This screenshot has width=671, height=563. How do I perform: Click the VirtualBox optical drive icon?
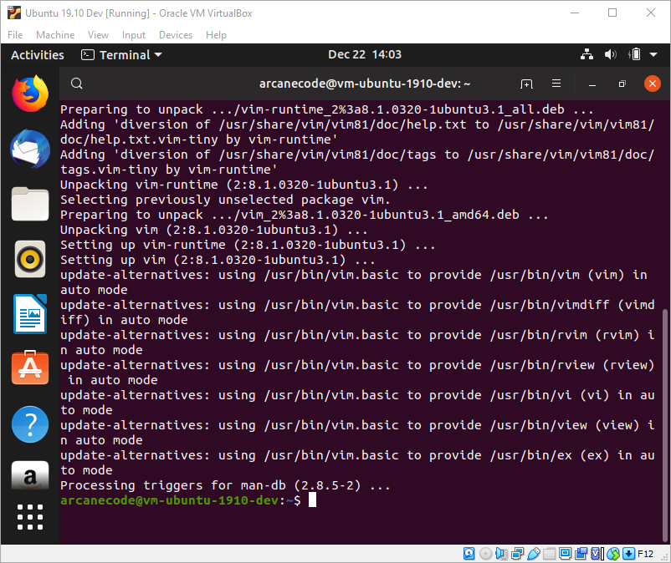coord(485,554)
